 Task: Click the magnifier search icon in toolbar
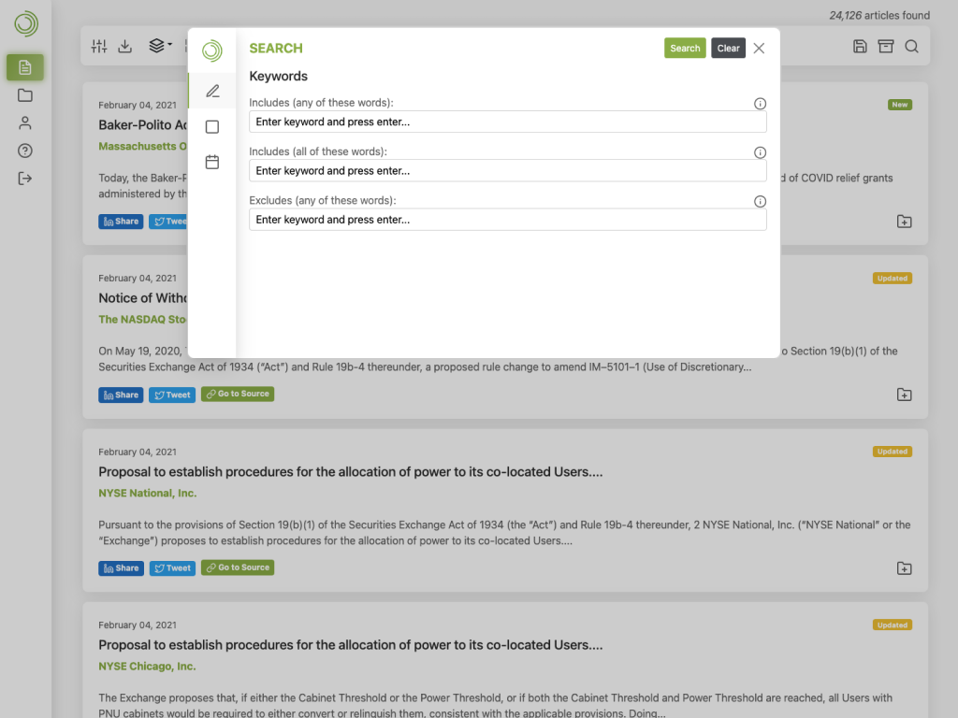(911, 47)
